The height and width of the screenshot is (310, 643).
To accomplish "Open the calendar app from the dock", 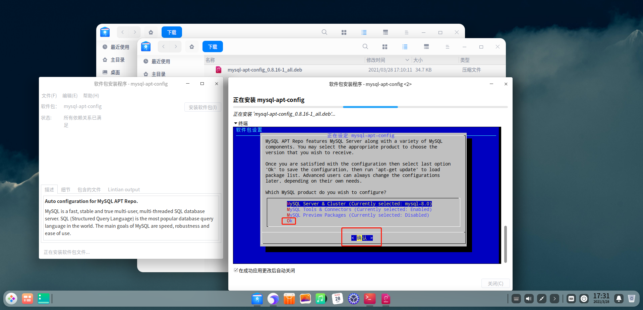I will click(x=338, y=299).
